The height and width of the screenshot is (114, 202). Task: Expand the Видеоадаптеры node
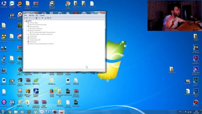(x=27, y=27)
